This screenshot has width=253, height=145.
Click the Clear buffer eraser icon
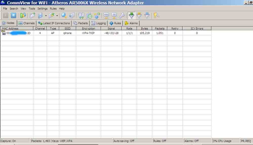(52, 16)
